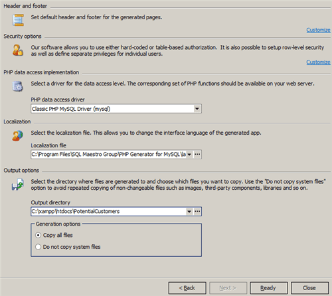The height and width of the screenshot is (296, 332).
Task: Click inside the Output directory path field
Action: coord(108,212)
